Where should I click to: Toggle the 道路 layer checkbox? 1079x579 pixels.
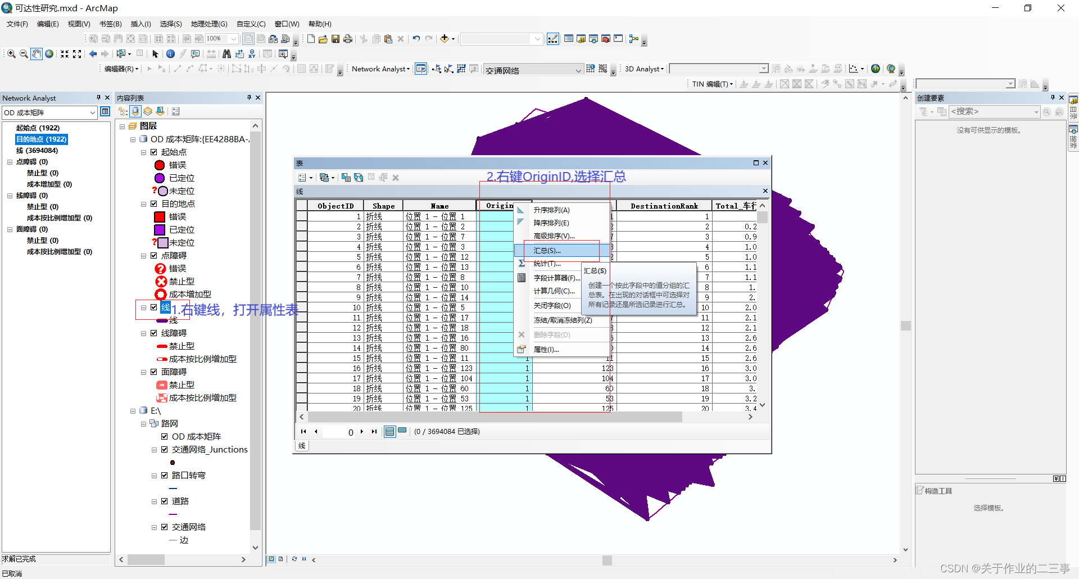pyautogui.click(x=164, y=501)
